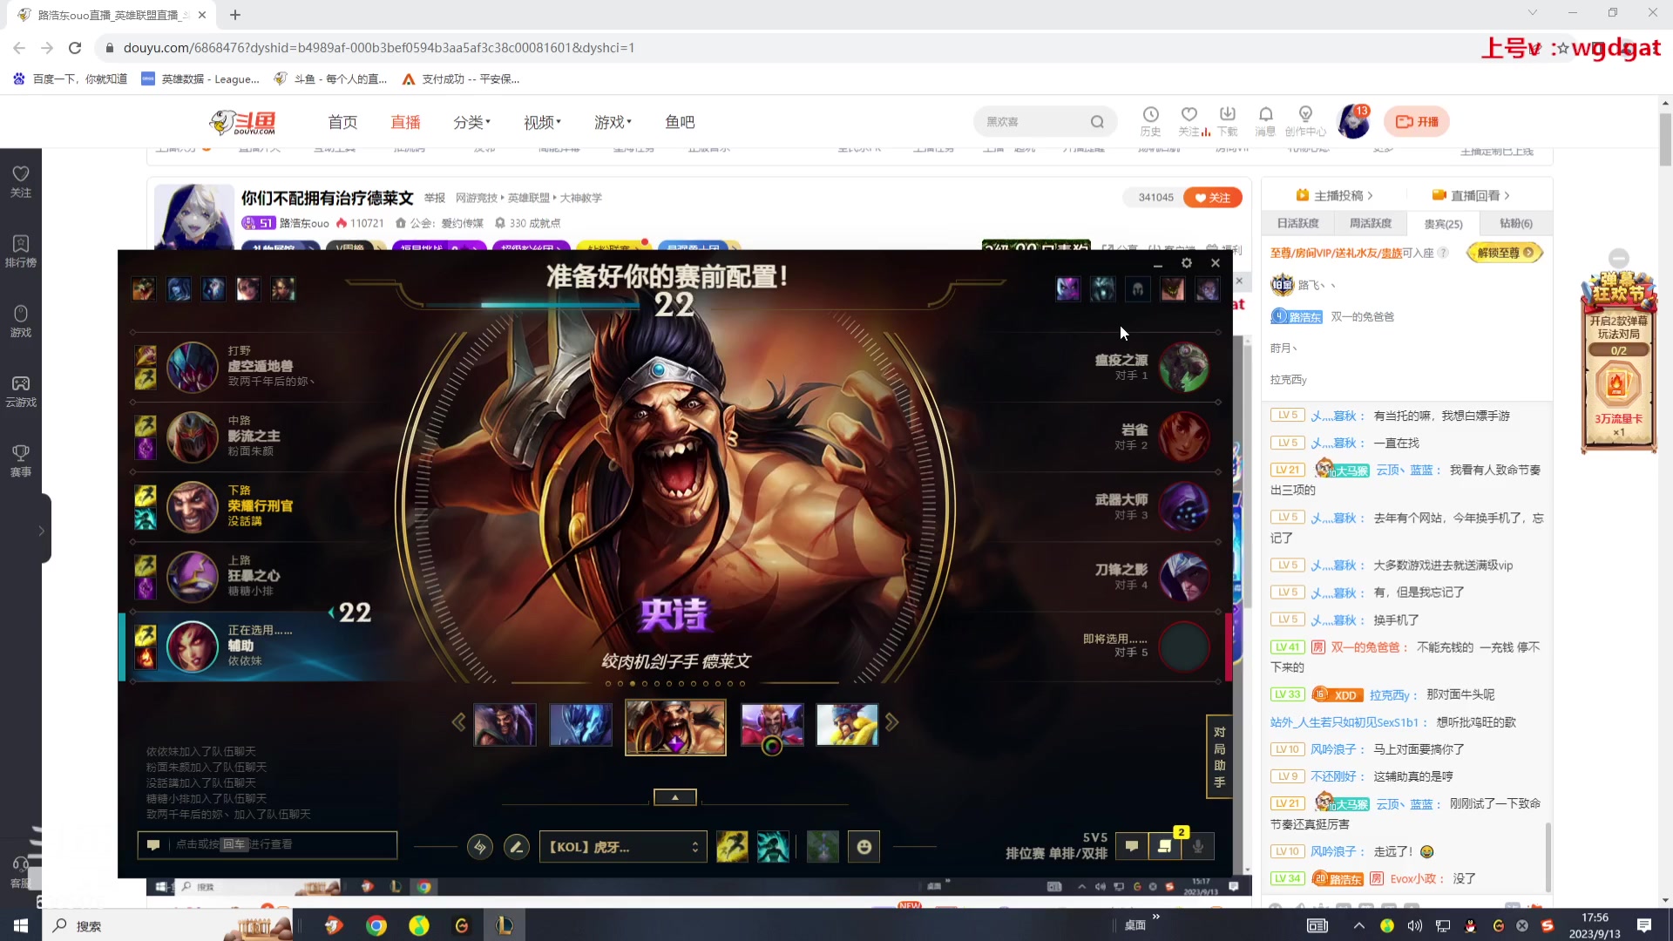The width and height of the screenshot is (1673, 941).
Task: Click the Douyu notification bell icon
Action: pyautogui.click(x=1265, y=115)
